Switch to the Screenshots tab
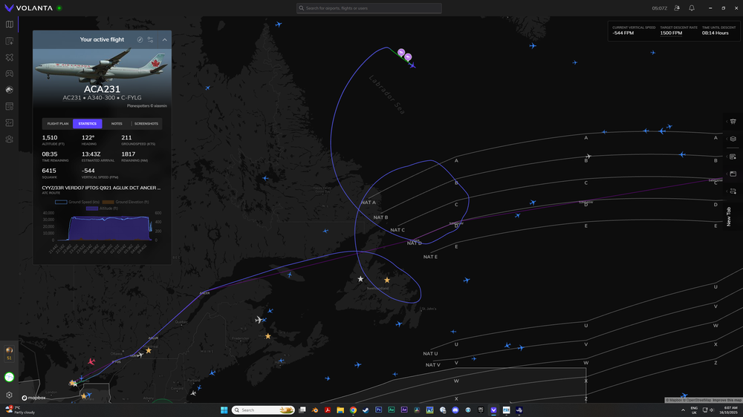The width and height of the screenshot is (743, 417). (x=146, y=123)
